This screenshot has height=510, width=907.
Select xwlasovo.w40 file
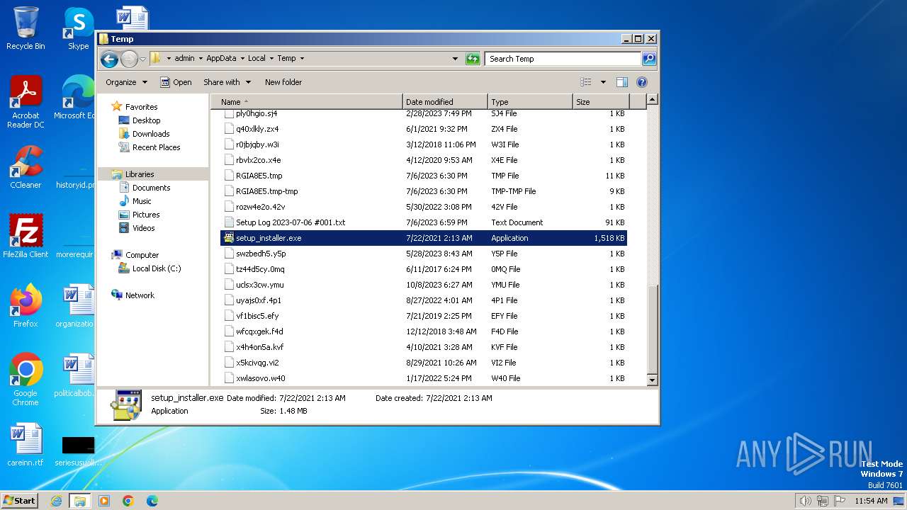coord(424,378)
